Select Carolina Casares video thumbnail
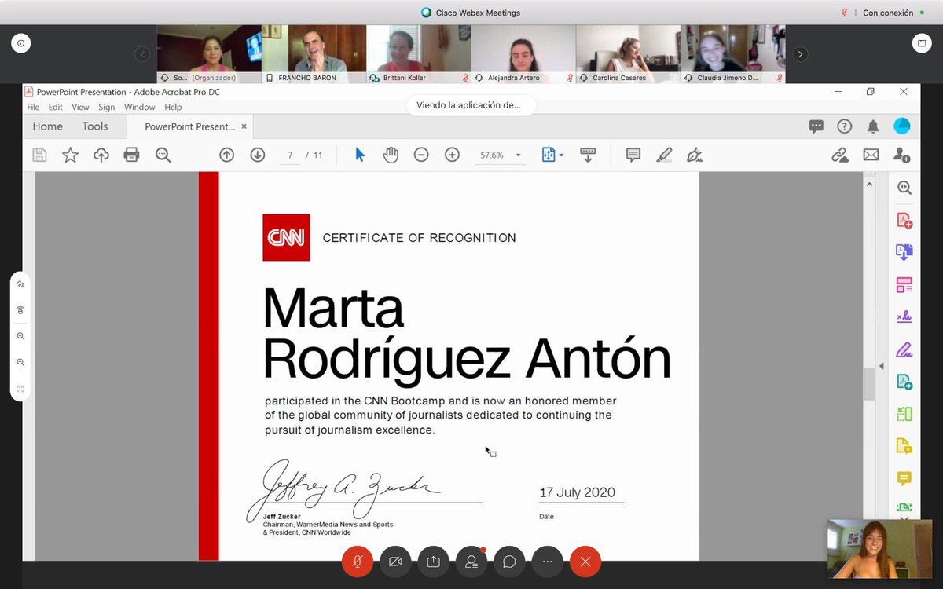The image size is (943, 589). (628, 54)
